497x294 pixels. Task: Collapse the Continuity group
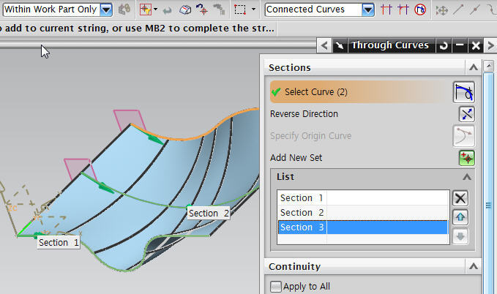coord(474,266)
